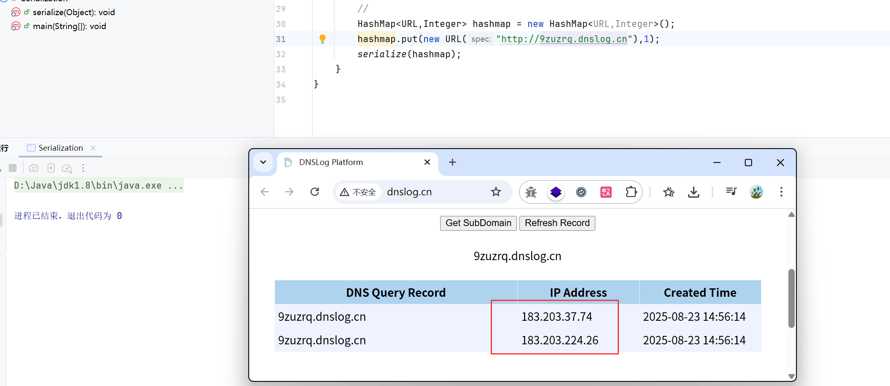Open the blue swirl extension icon
Image resolution: width=890 pixels, height=386 pixels.
(x=581, y=192)
